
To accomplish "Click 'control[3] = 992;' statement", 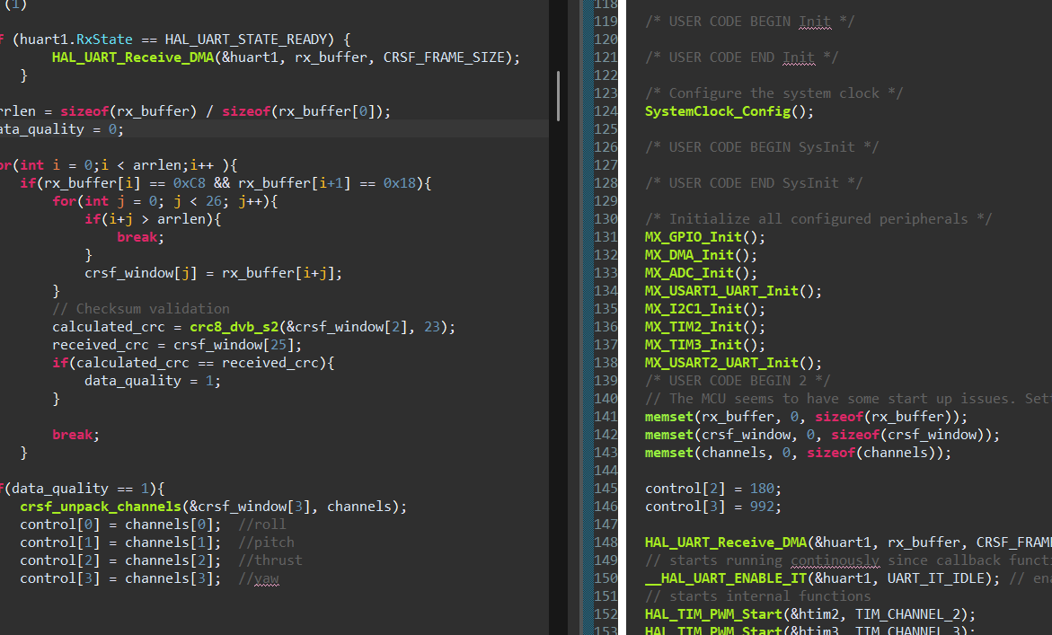I will tap(713, 507).
